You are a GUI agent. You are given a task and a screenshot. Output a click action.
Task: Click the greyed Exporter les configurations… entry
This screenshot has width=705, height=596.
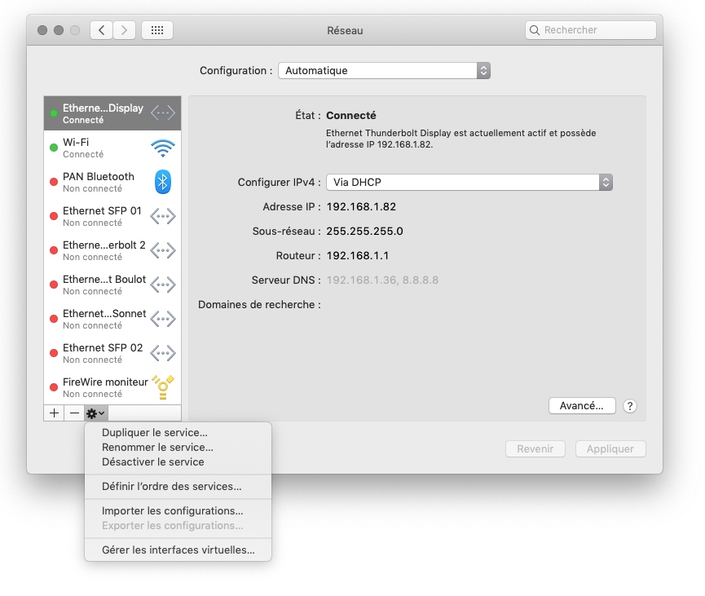pos(178,526)
